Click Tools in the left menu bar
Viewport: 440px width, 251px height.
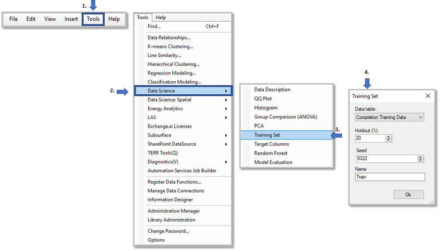point(93,19)
